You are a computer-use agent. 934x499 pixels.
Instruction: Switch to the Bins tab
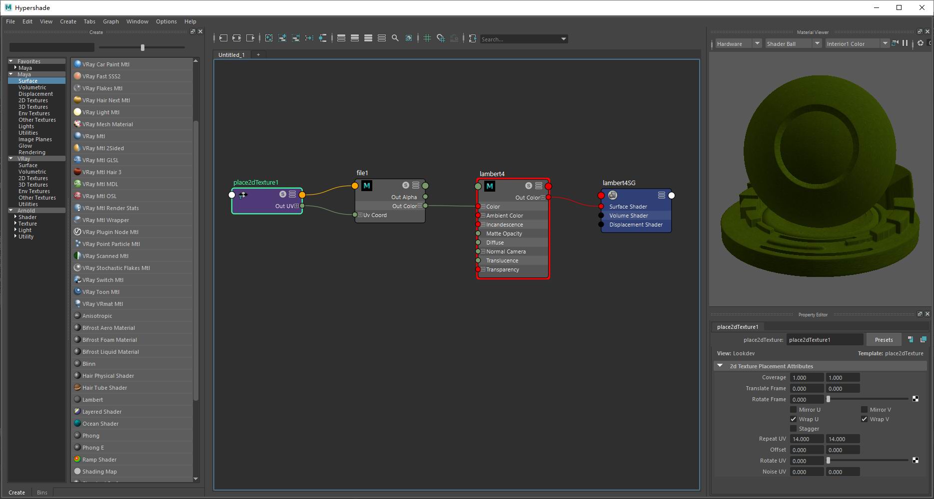click(x=42, y=493)
